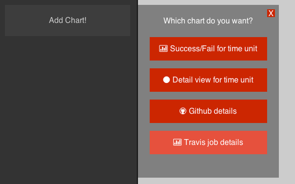Select the Detail view for time unit chart

click(208, 80)
